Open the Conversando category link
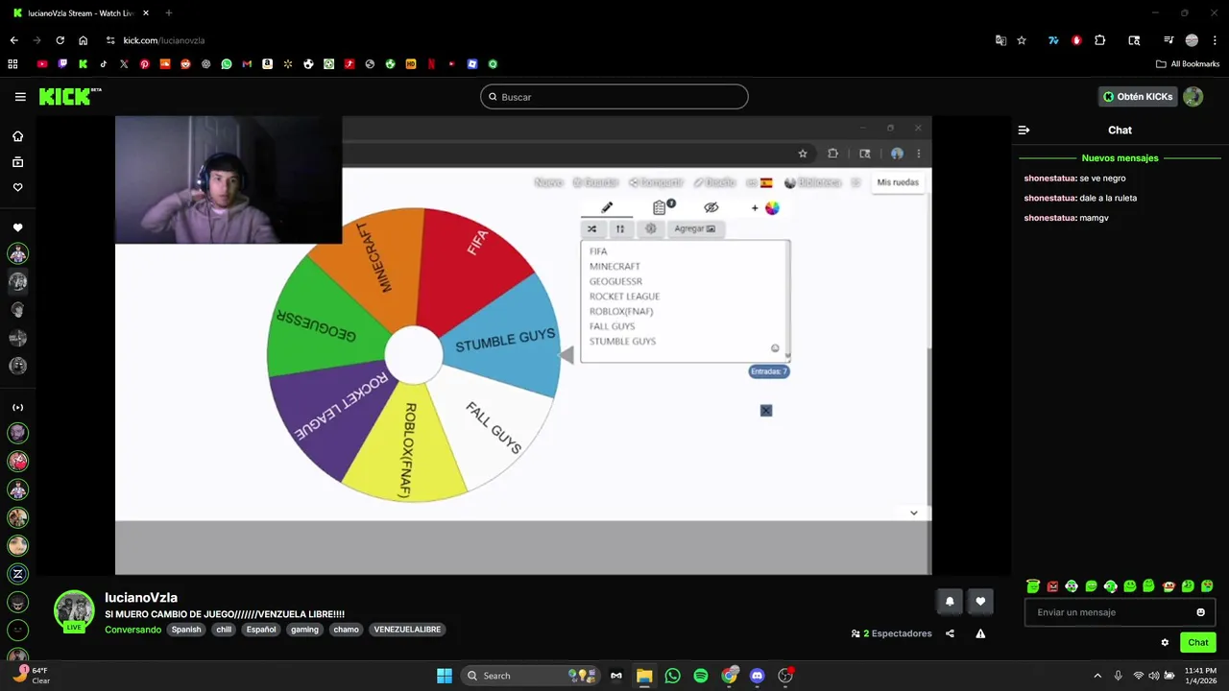 (x=133, y=630)
